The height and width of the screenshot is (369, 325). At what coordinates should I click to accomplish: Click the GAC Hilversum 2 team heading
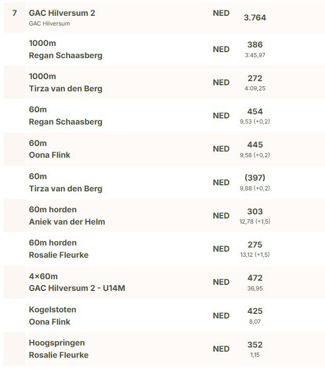tap(62, 13)
